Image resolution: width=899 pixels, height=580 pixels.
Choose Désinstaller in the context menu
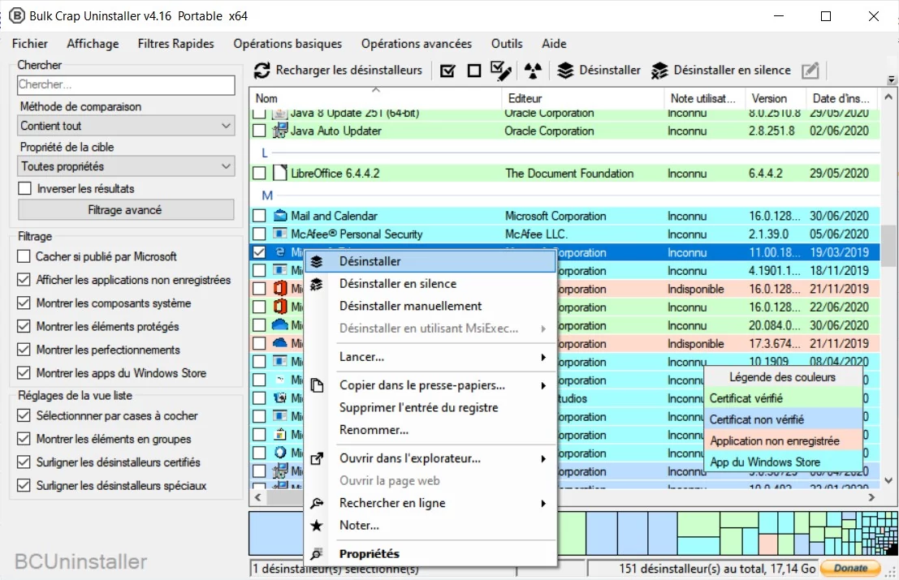tap(430, 261)
